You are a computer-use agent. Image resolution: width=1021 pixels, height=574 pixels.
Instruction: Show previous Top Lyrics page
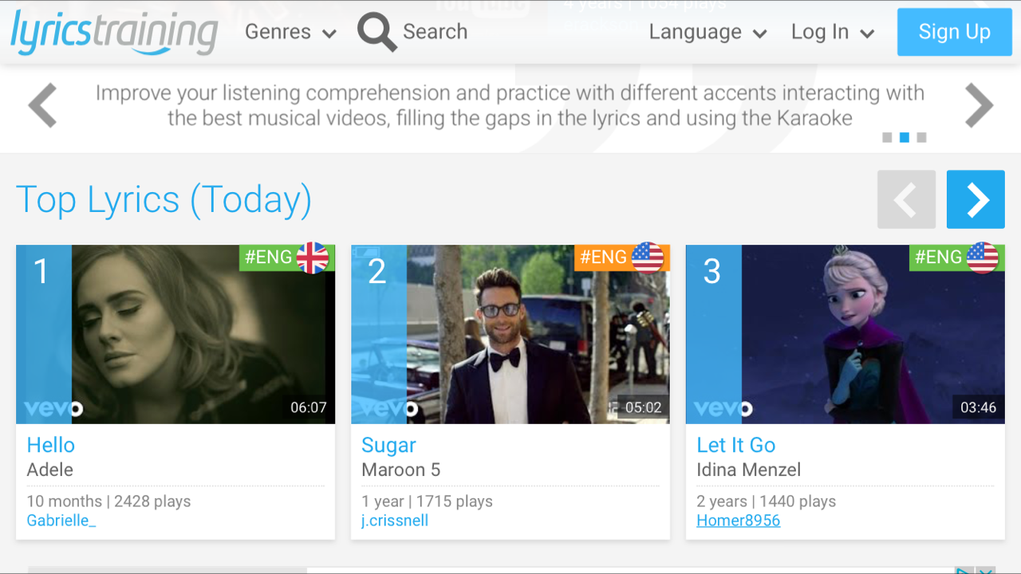point(906,199)
